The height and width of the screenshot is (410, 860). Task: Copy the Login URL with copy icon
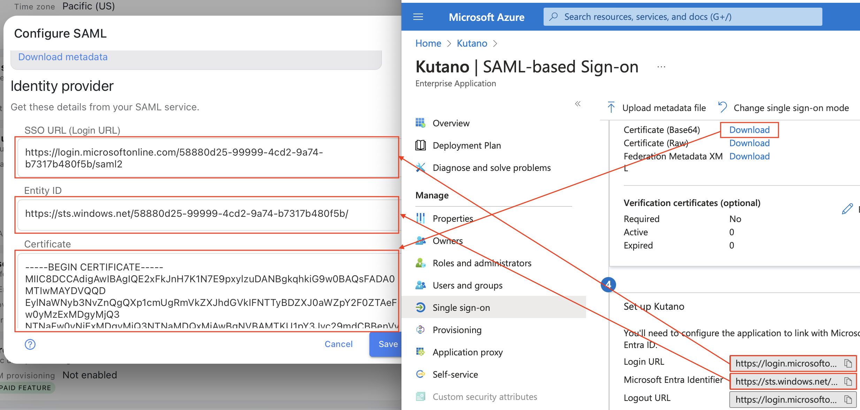(848, 363)
